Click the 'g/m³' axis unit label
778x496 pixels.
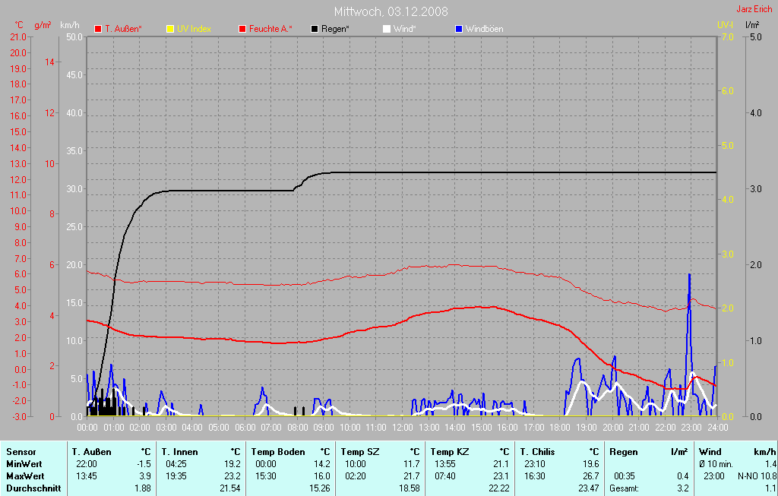pyautogui.click(x=43, y=25)
